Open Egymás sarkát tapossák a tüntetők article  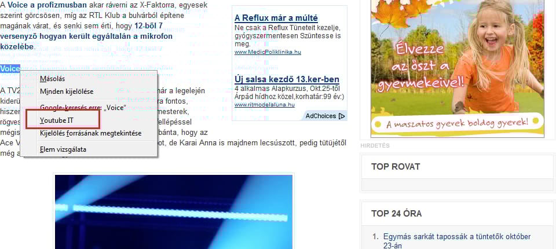pyautogui.click(x=457, y=241)
